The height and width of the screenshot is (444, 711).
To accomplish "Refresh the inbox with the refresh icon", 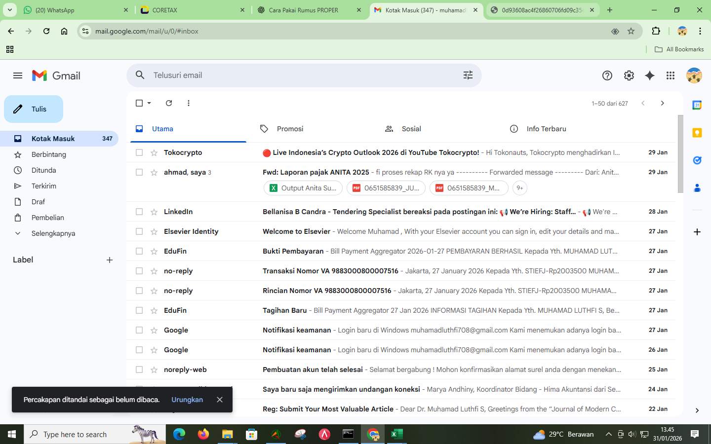I will tap(168, 103).
